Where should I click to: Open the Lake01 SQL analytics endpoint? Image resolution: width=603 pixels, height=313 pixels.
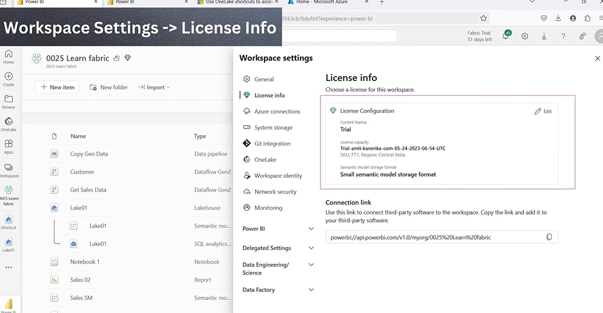(98, 244)
